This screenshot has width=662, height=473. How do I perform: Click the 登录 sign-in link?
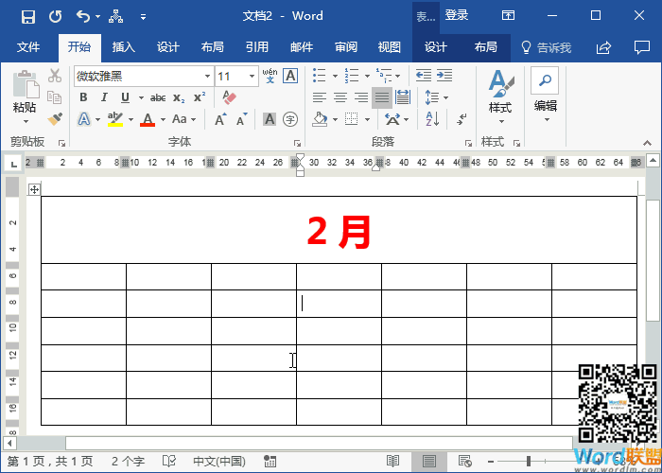[x=457, y=16]
